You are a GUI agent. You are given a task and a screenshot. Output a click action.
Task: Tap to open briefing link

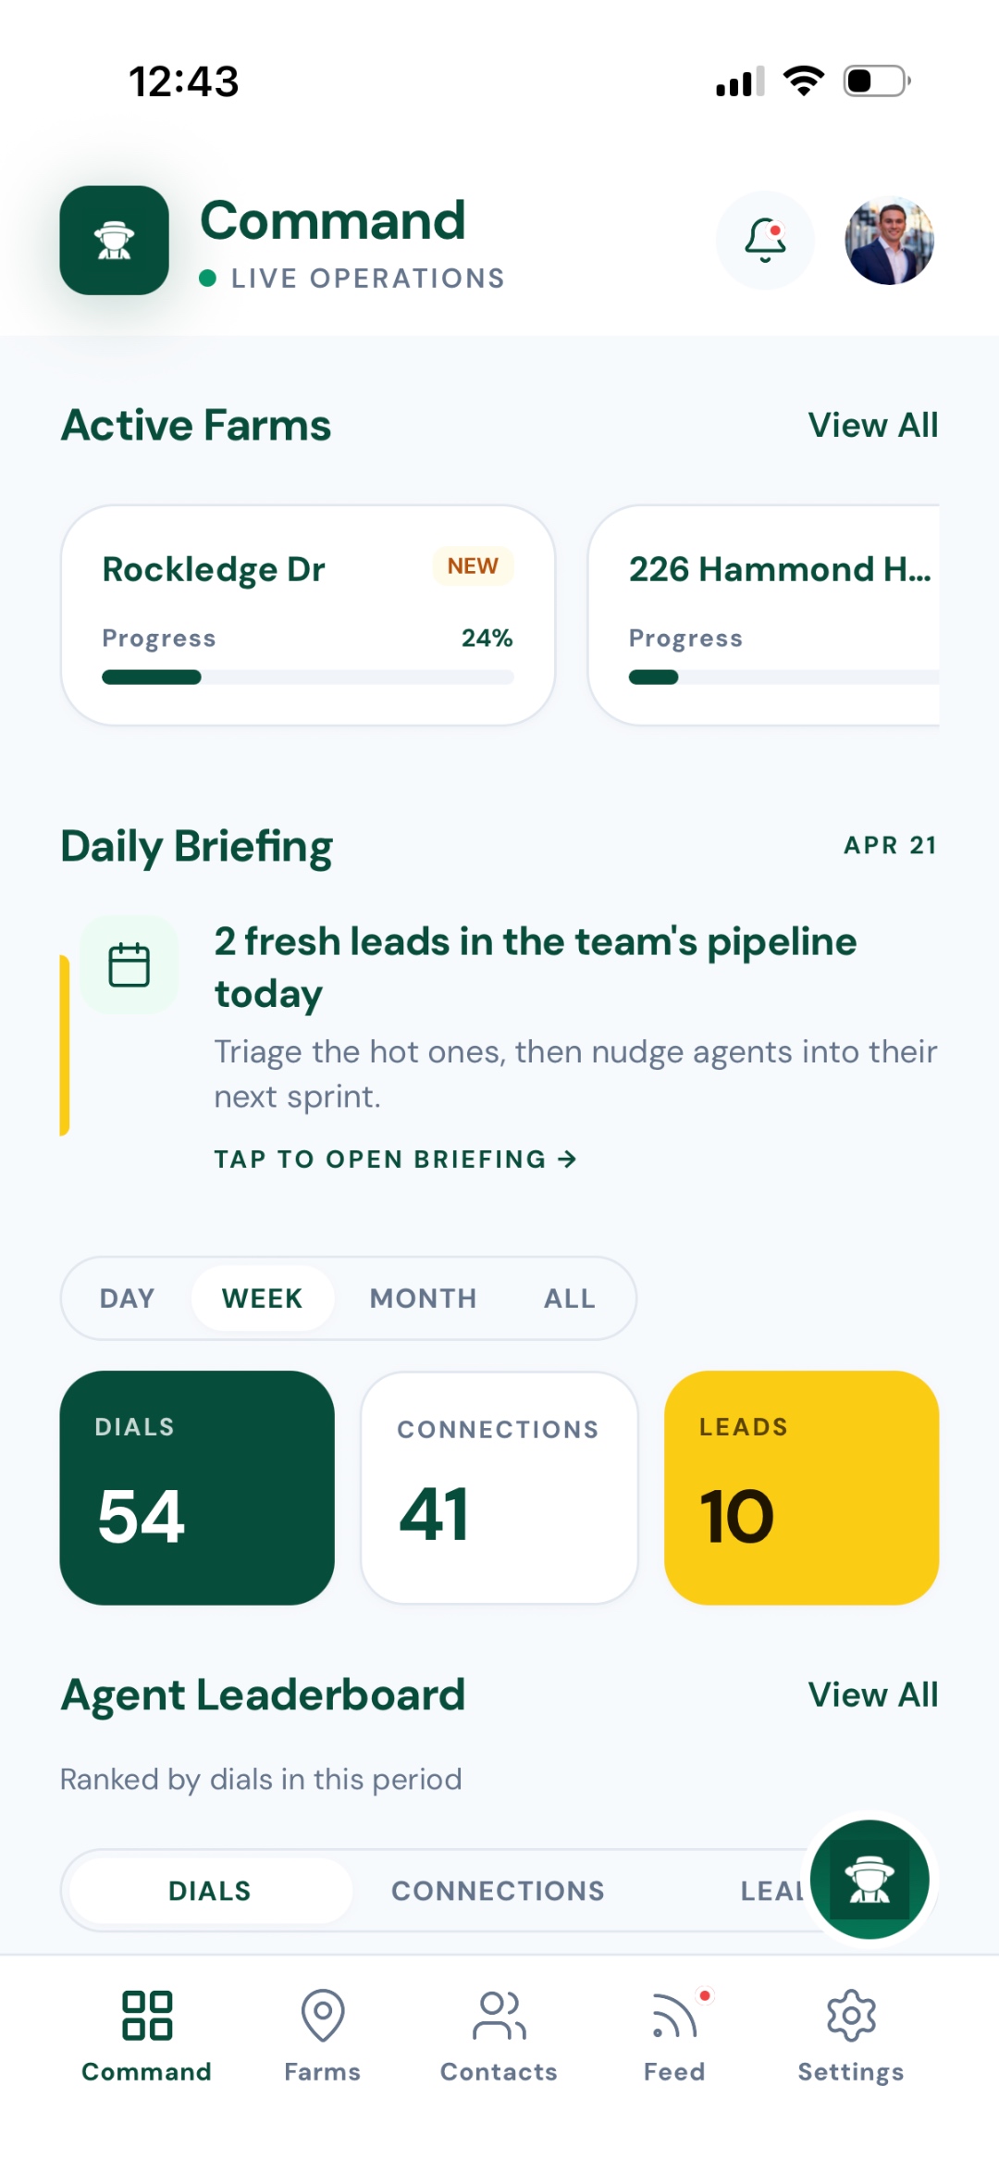pyautogui.click(x=395, y=1160)
